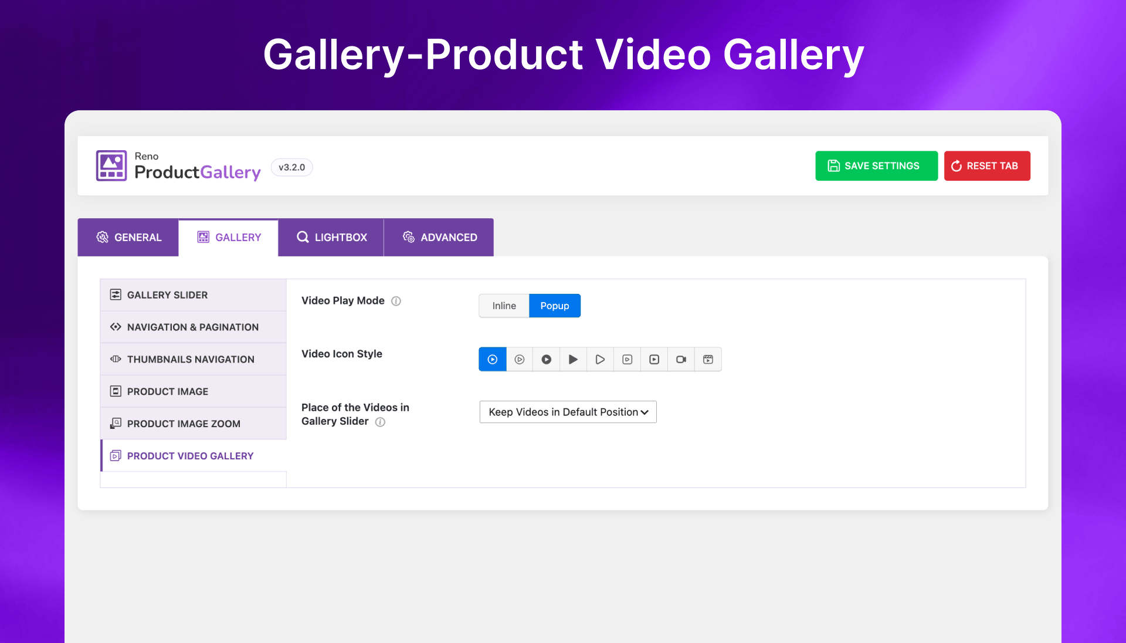Open Product Image Zoom section

[x=194, y=424]
